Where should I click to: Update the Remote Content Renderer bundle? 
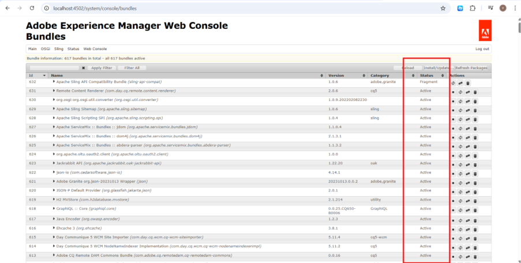pyautogui.click(x=468, y=92)
